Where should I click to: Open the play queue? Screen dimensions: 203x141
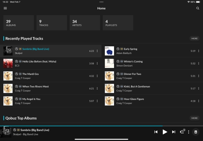click(x=182, y=131)
